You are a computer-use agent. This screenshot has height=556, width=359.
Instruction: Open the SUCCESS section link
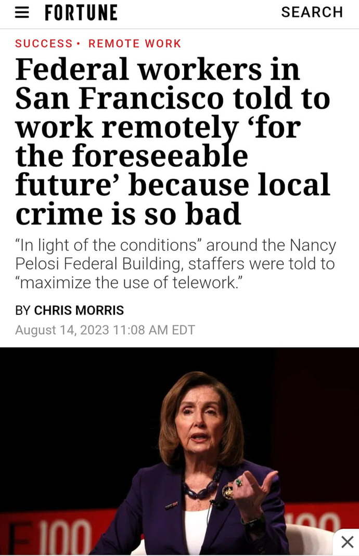(44, 44)
